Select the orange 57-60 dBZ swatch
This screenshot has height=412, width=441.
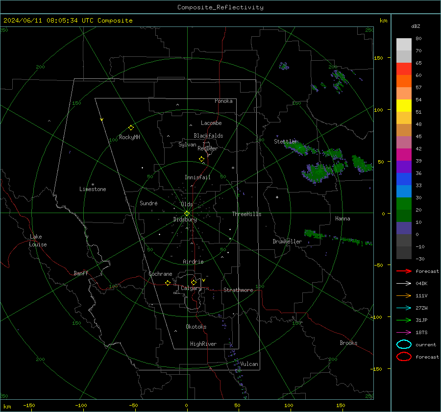[x=404, y=81]
